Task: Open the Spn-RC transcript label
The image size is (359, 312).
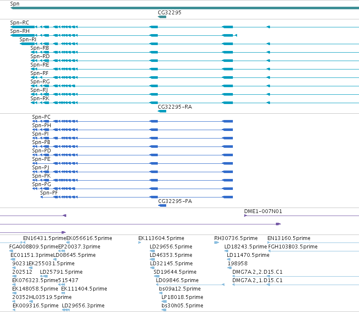Action: pyautogui.click(x=20, y=23)
